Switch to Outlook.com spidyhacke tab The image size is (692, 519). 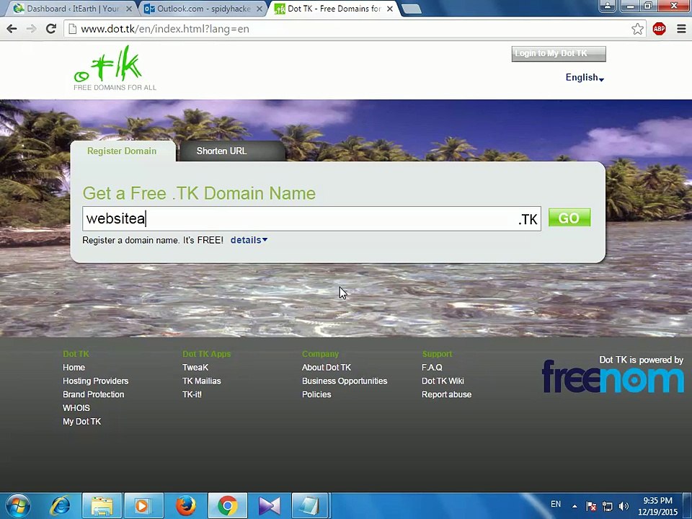(x=203, y=9)
